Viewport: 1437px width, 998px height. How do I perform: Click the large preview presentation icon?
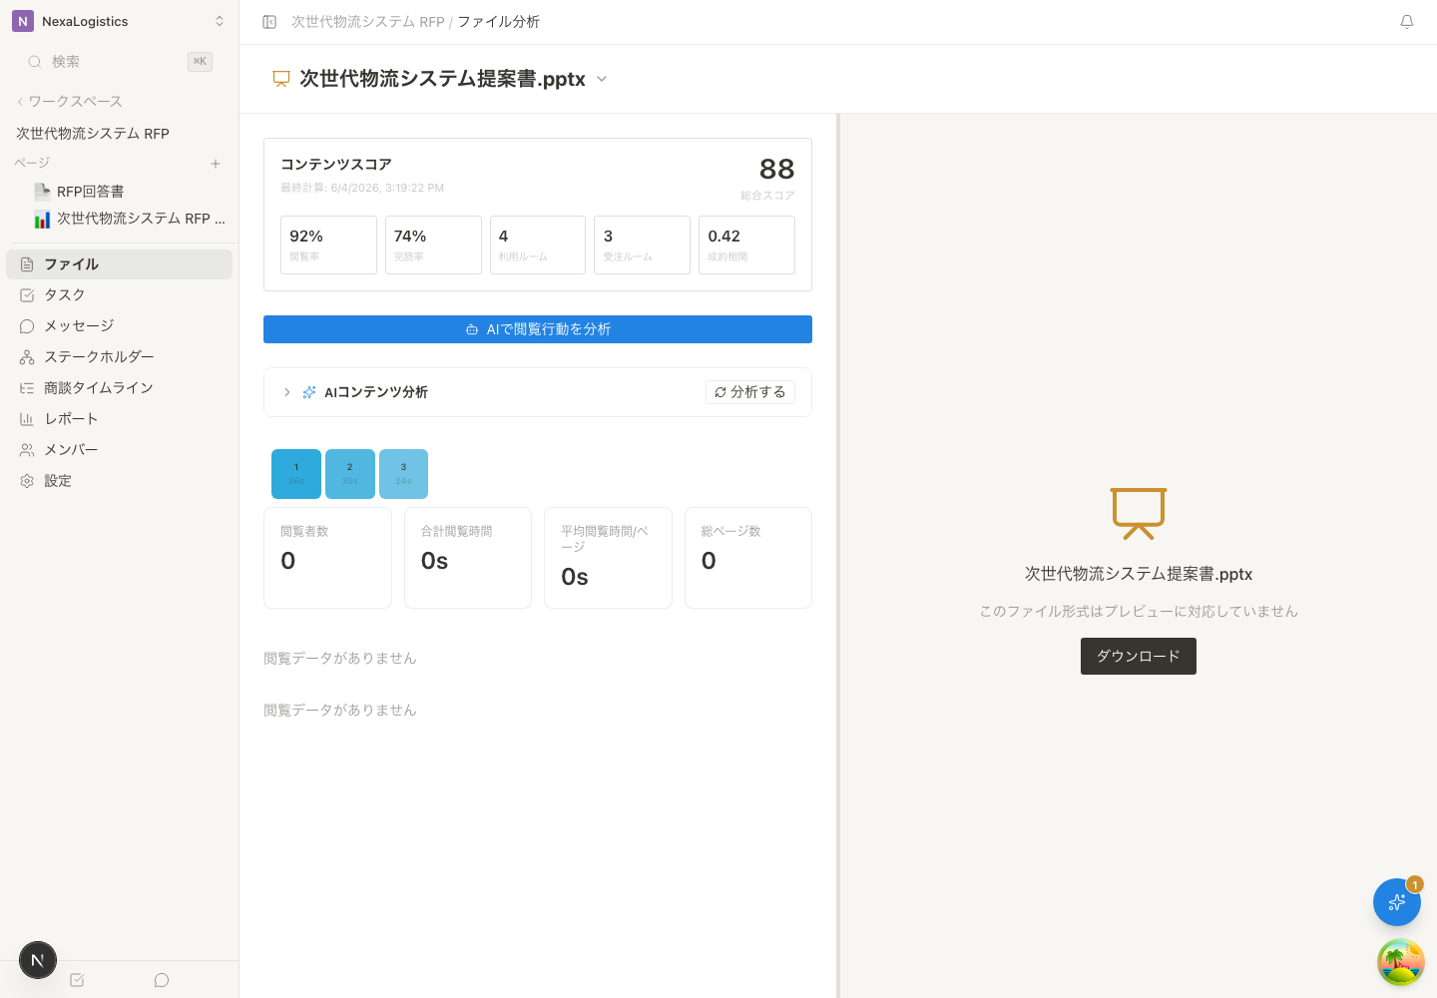click(1139, 513)
